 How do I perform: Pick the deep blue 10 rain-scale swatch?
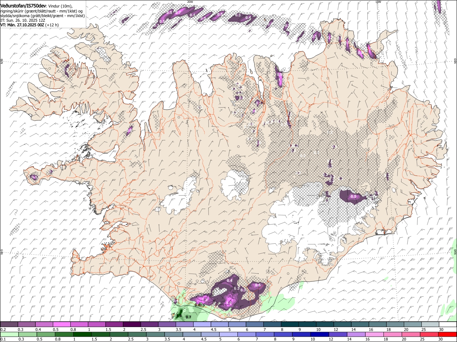[x=320, y=334]
